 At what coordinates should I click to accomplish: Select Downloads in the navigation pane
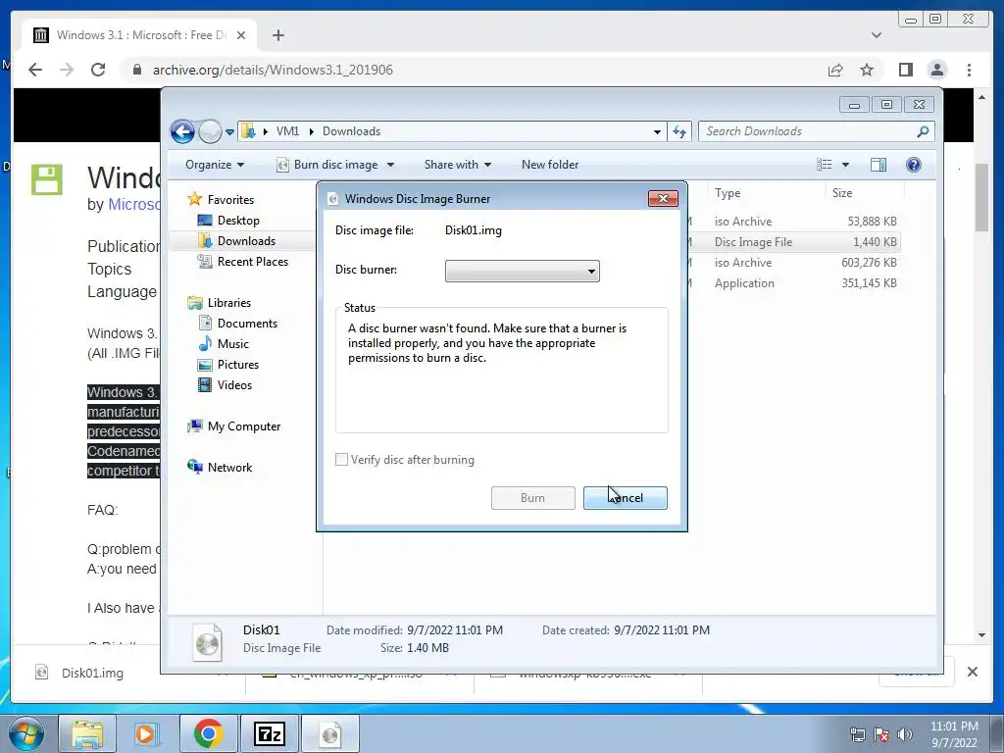237,241
